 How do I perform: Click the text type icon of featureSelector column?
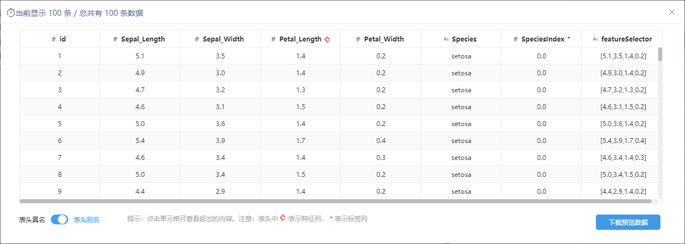click(595, 39)
